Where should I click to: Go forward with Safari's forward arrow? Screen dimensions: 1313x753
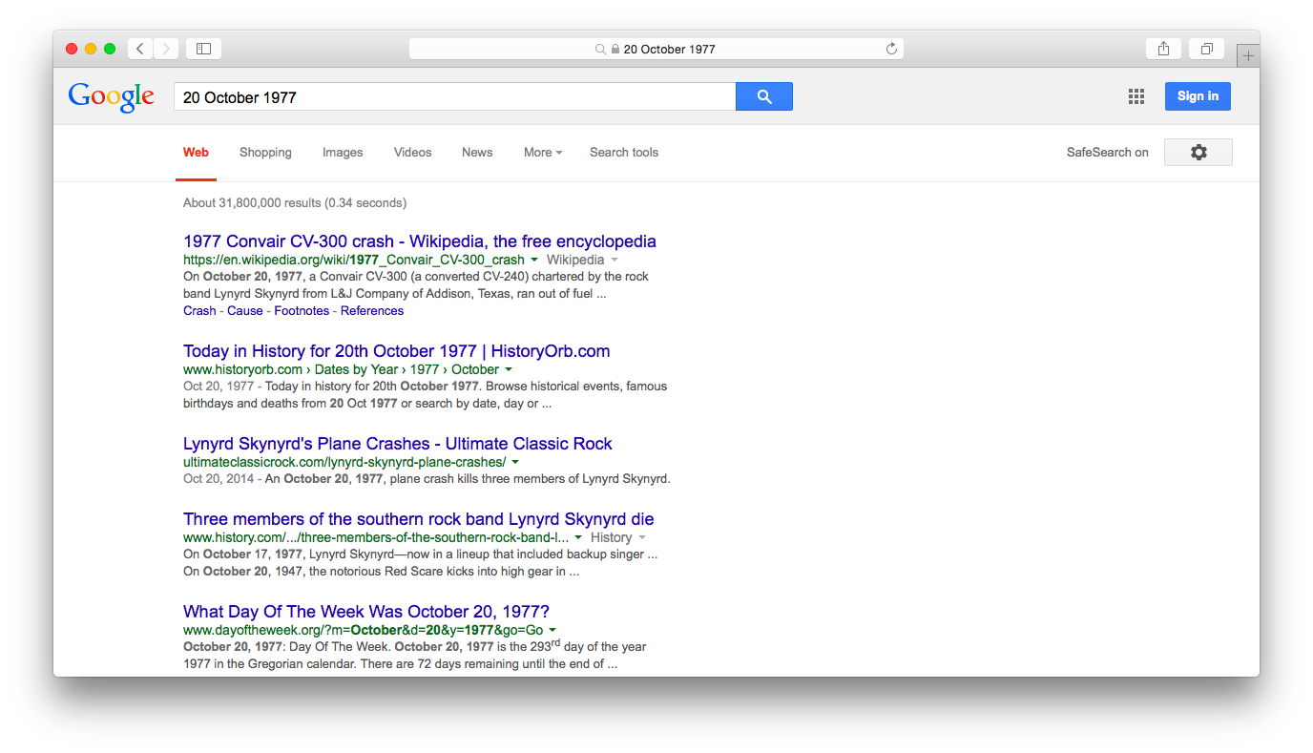(166, 49)
